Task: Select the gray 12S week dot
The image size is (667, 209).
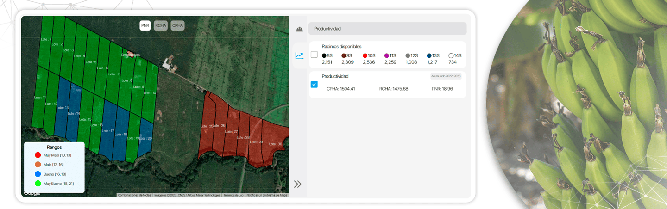Action: tap(408, 55)
